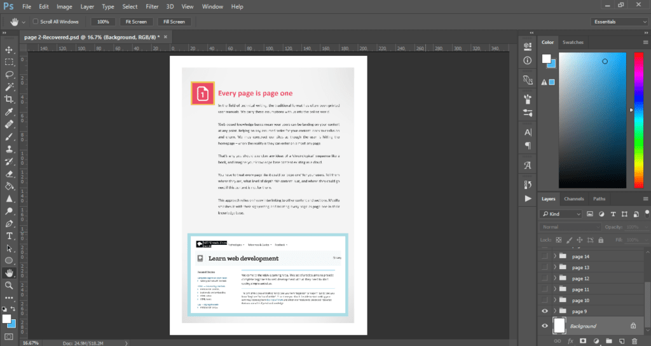Image resolution: width=651 pixels, height=346 pixels.
Task: Show the page 14 layer group
Action: coord(544,256)
